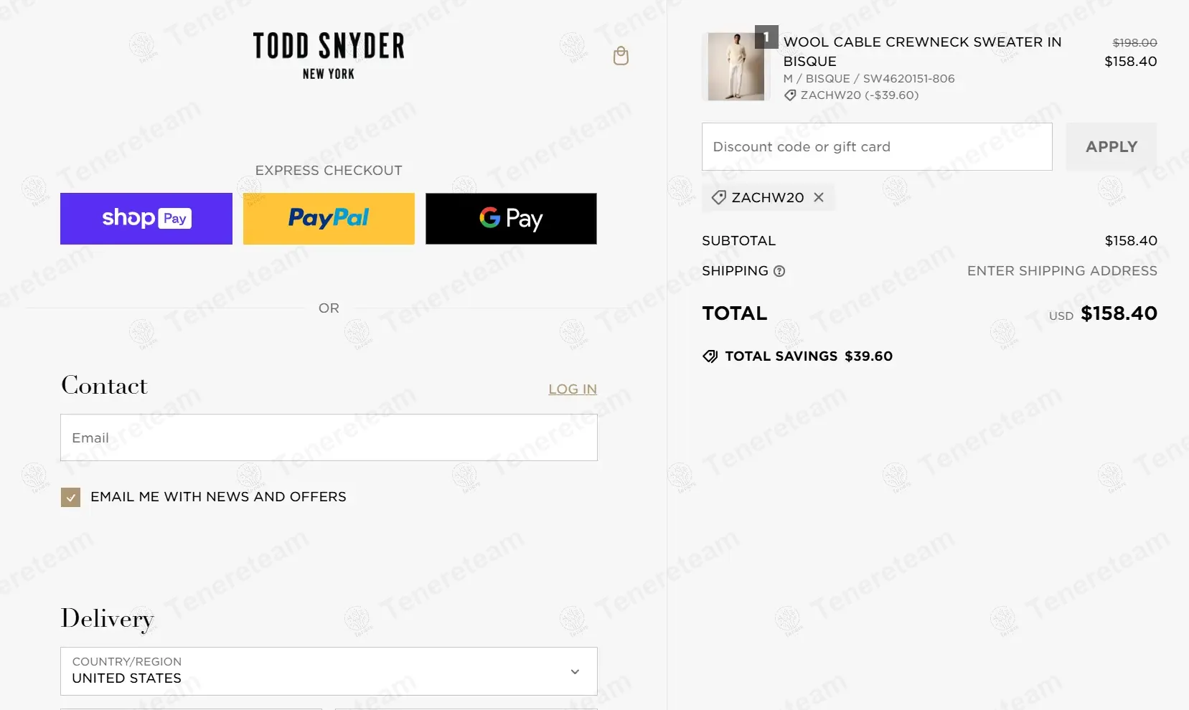Click the Country/Region chevron arrow
The height and width of the screenshot is (710, 1189).
pos(575,672)
